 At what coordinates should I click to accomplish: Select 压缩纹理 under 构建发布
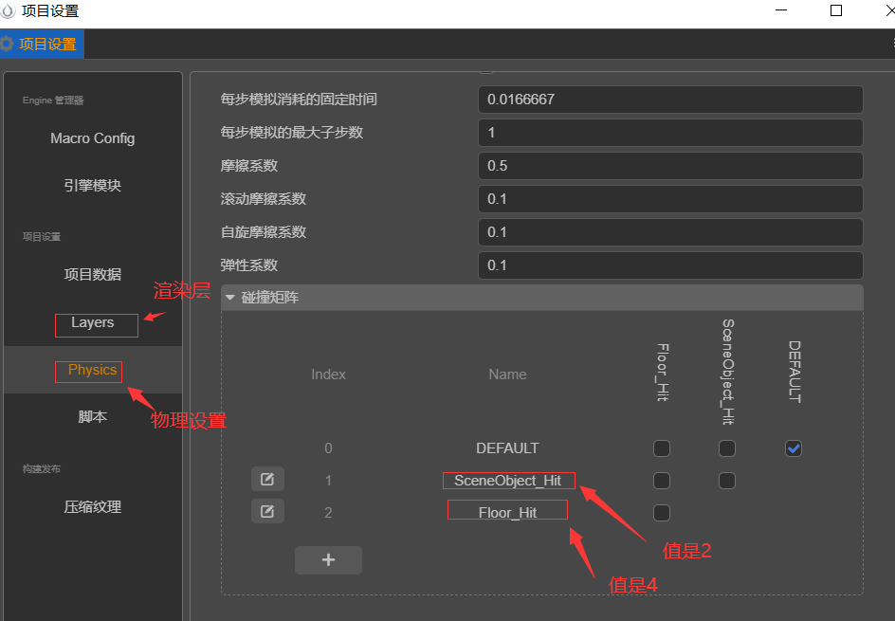pyautogui.click(x=92, y=506)
